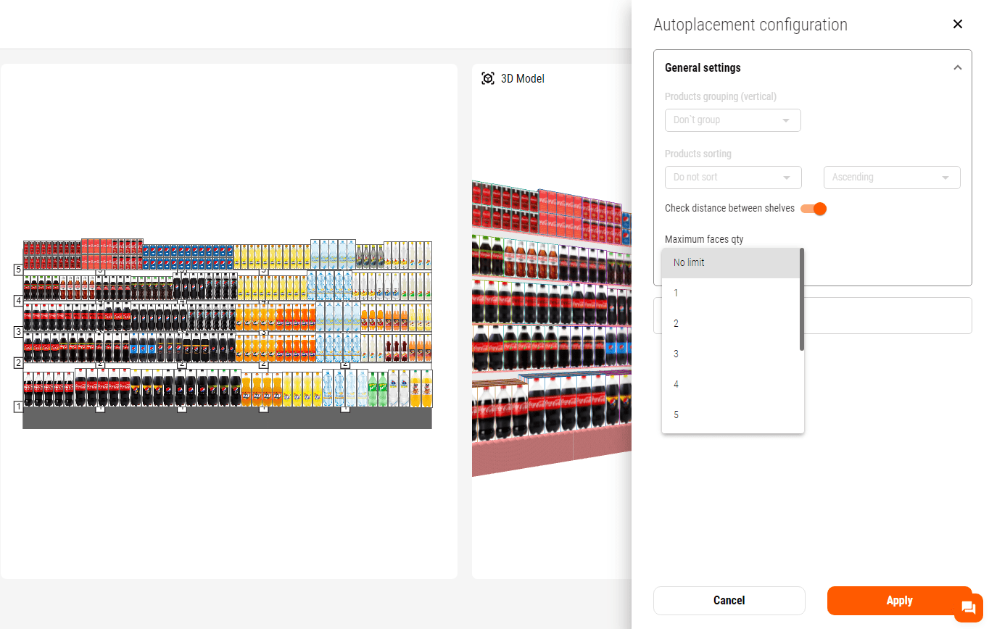
Task: Select 5 as maximum faces quantity
Action: (731, 415)
